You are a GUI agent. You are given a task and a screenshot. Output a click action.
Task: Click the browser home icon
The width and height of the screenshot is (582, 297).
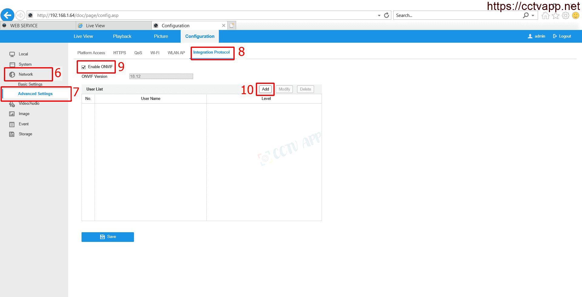click(x=545, y=15)
